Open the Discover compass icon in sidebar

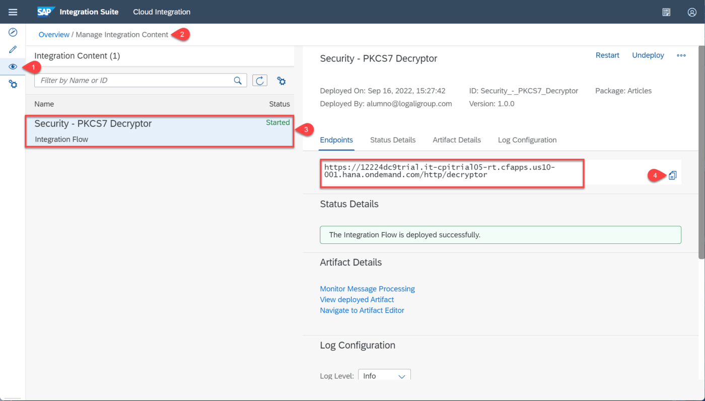point(13,32)
